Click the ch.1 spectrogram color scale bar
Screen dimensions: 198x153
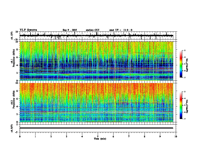pos(181,64)
